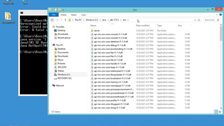The image size is (224, 126).
Task: Expand chevron after jdk-17.0.1 in breadcrumb
Action: [121, 20]
